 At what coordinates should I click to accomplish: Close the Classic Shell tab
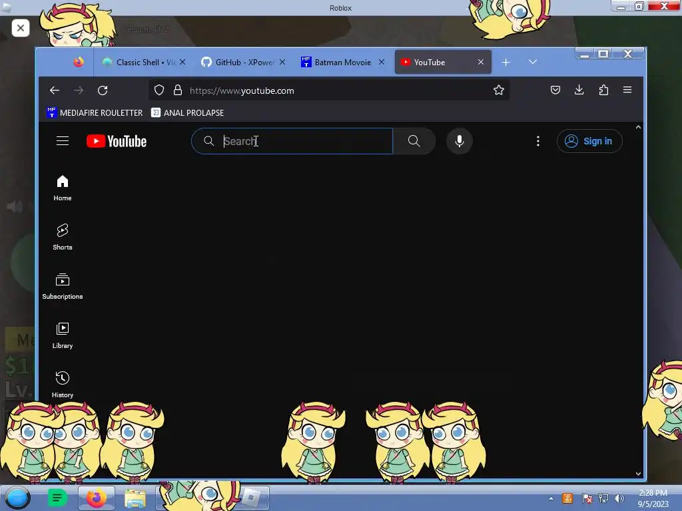click(182, 62)
